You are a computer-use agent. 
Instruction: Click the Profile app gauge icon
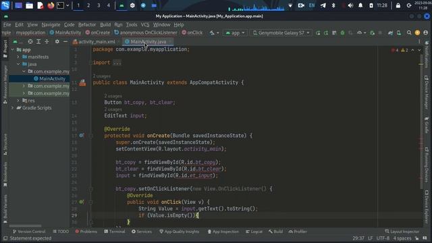[359, 33]
